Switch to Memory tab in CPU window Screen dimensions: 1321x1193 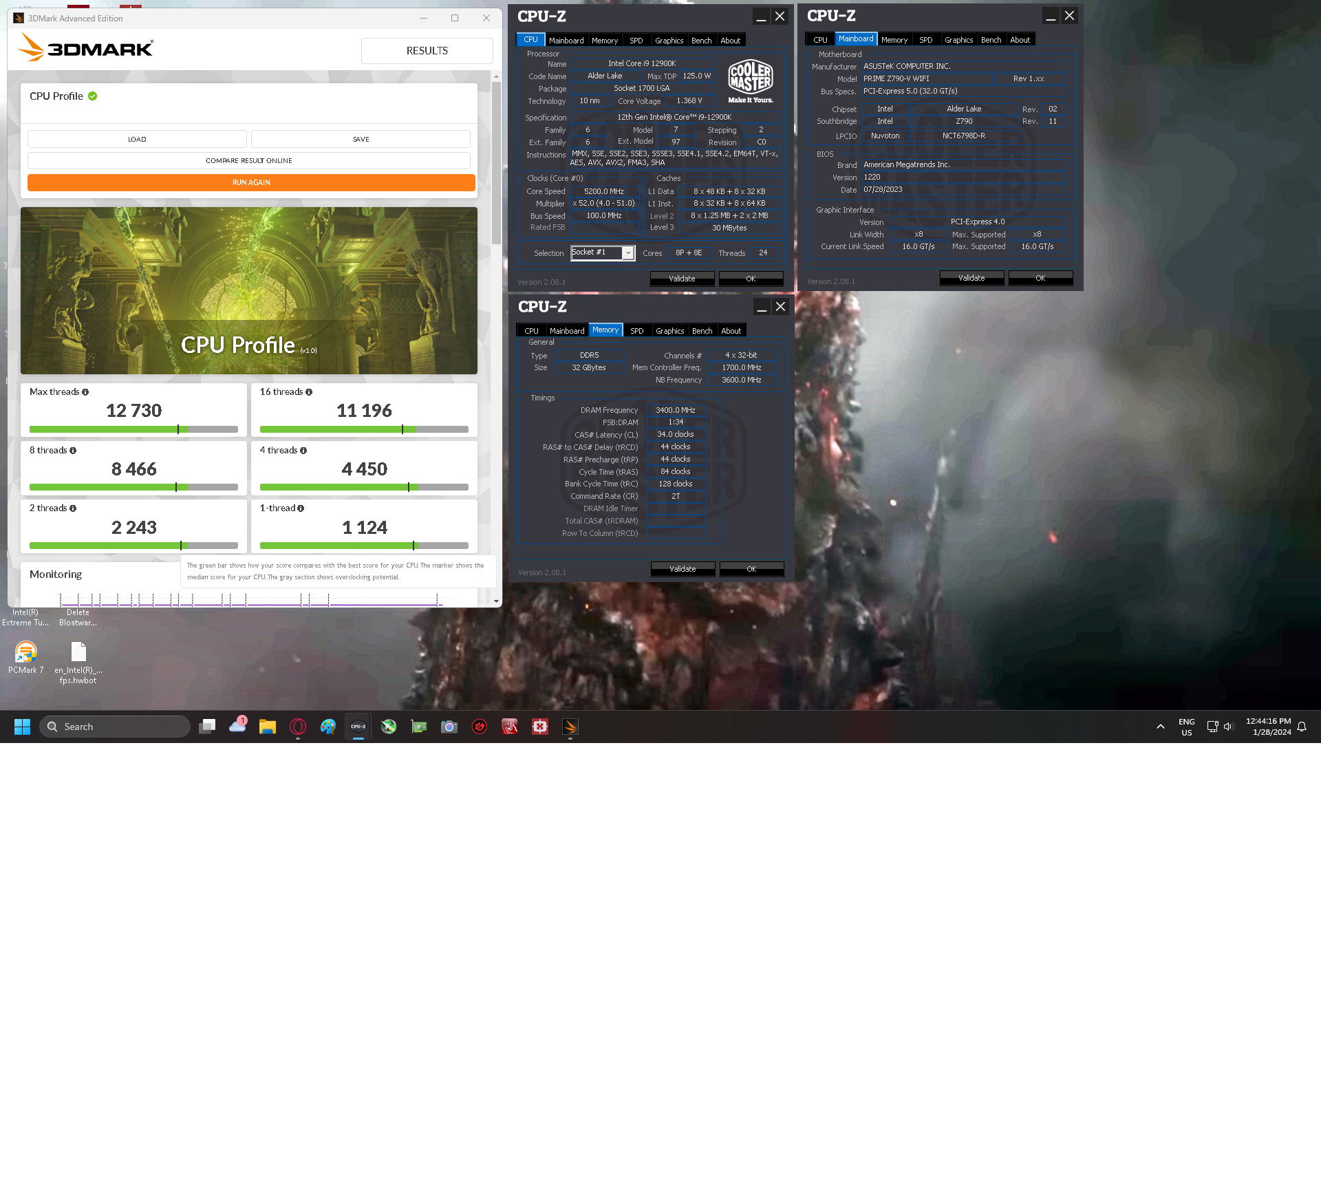click(605, 41)
